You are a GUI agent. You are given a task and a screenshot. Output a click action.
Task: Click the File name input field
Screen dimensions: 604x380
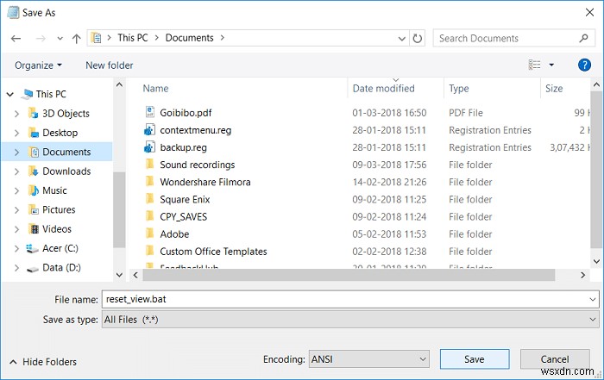(345, 299)
